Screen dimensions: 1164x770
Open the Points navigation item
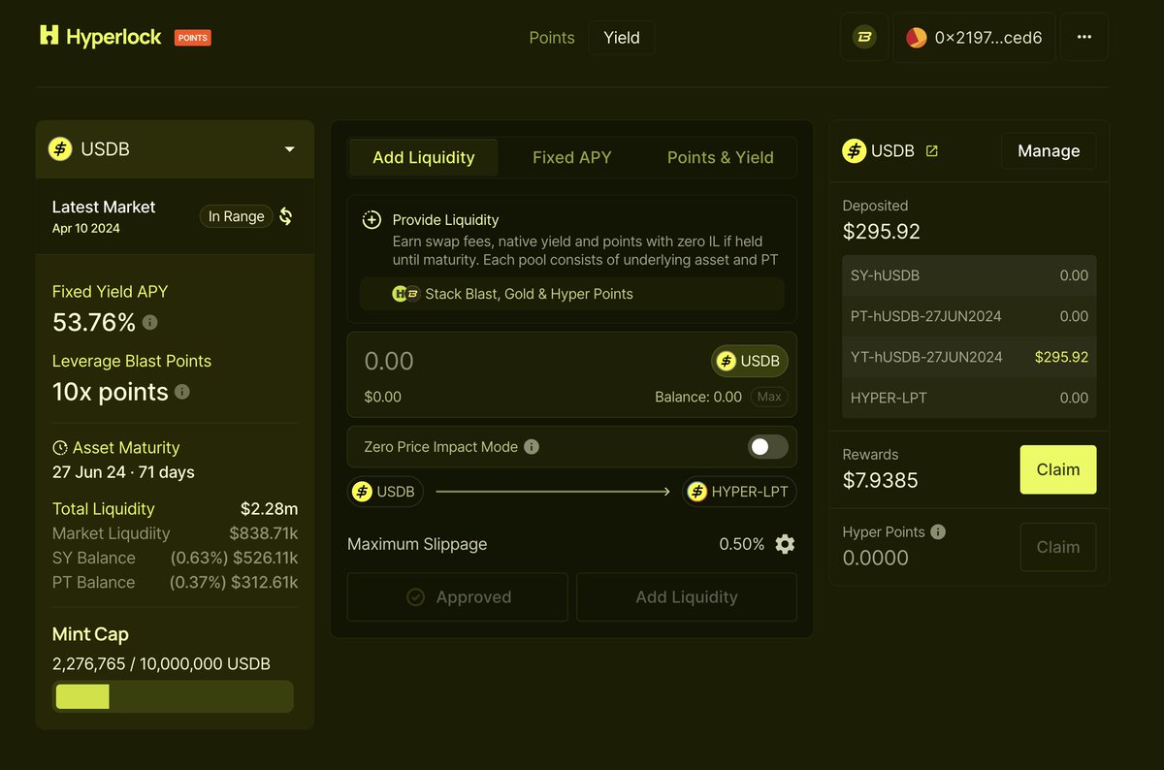tap(552, 38)
